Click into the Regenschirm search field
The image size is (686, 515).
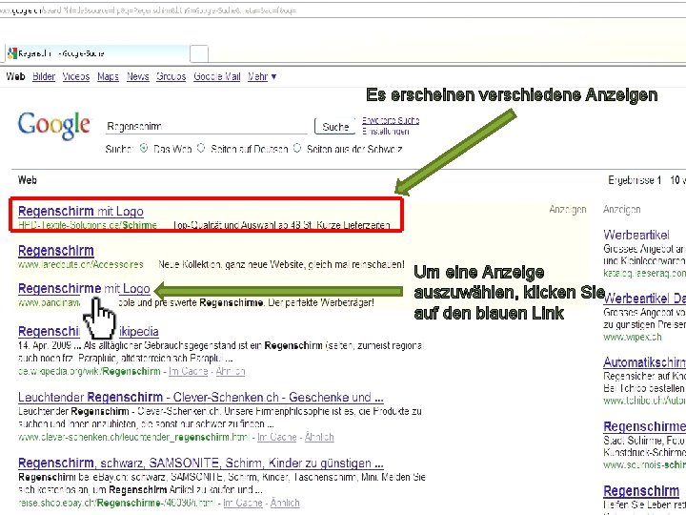click(x=206, y=127)
